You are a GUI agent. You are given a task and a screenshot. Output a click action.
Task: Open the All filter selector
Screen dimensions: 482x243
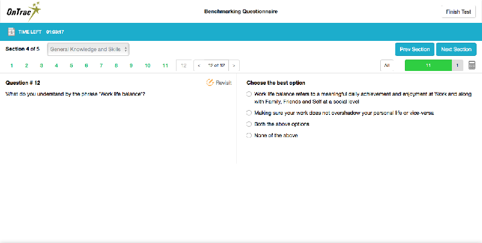(391, 65)
